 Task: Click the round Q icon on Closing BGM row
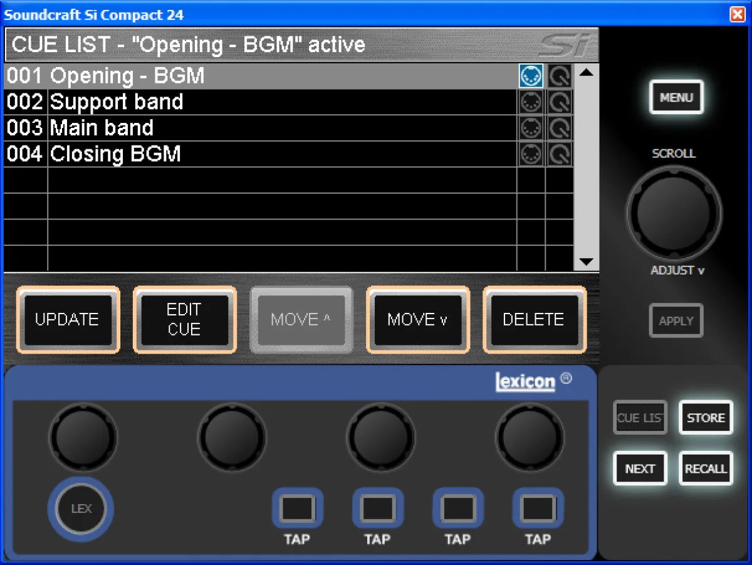559,154
